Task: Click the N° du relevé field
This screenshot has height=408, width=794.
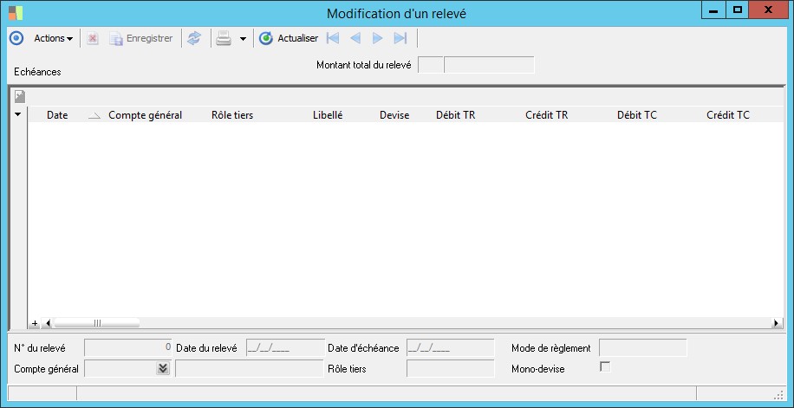Action: click(x=128, y=347)
